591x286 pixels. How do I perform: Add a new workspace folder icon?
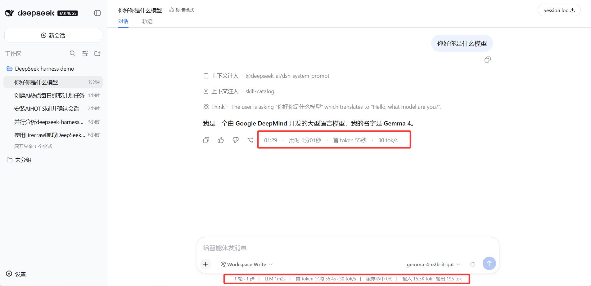[97, 53]
